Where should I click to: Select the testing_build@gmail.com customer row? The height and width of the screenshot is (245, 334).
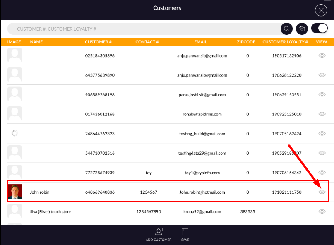point(166,134)
